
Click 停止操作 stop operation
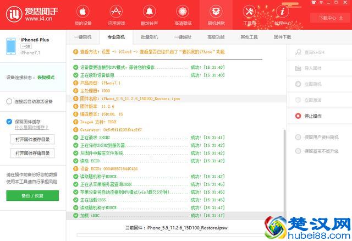pos(319,116)
